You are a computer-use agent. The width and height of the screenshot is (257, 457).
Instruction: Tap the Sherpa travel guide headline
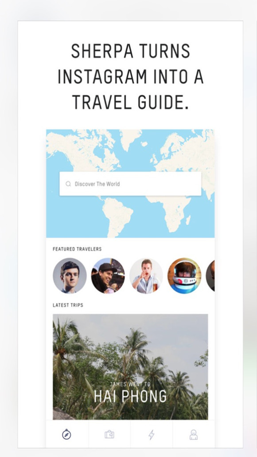point(130,77)
